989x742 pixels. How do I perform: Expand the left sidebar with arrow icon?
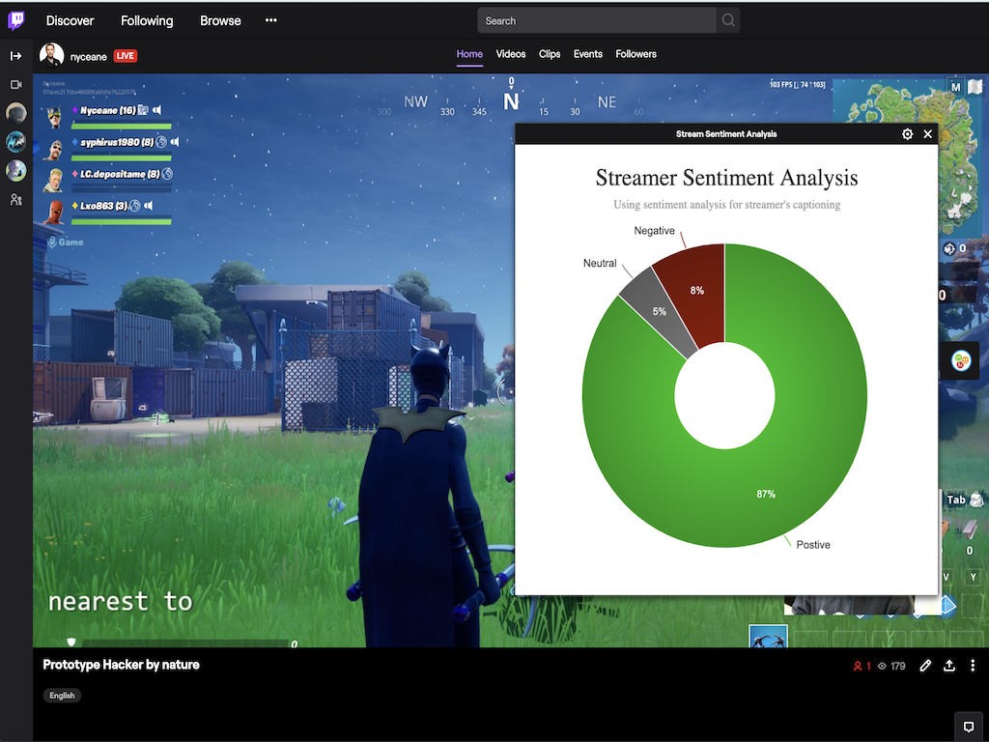[x=15, y=56]
